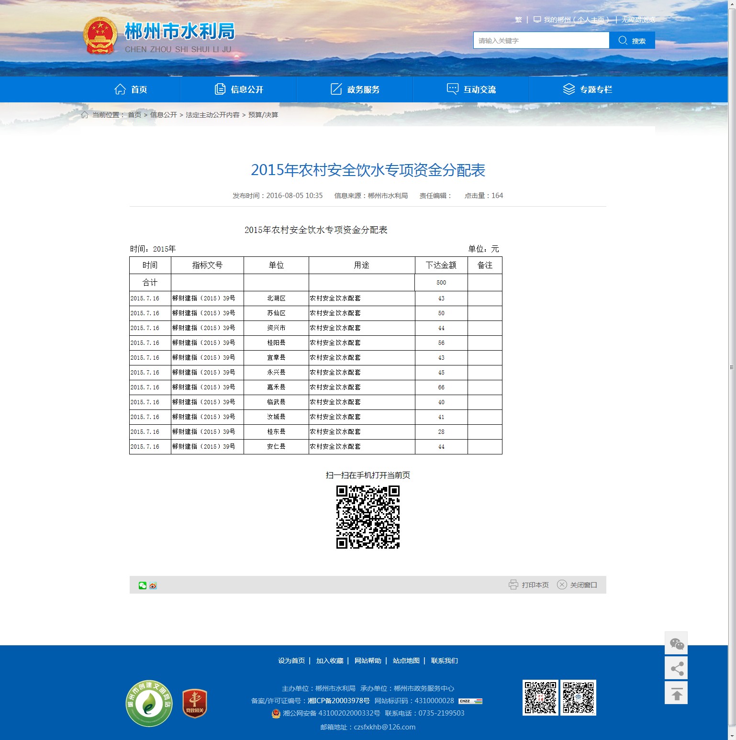
Task: Click the breadcrumb home icon
Action: (85, 115)
